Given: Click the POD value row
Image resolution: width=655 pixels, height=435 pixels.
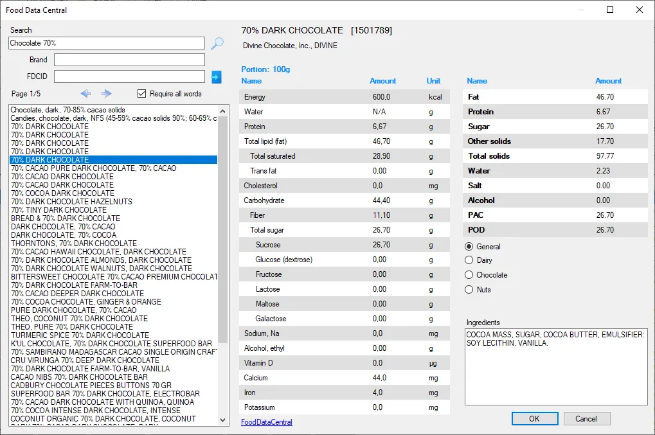Looking at the screenshot, I should [555, 230].
